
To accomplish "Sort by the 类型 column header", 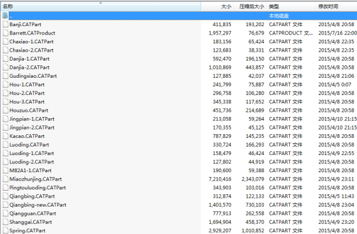I will pos(291,7).
